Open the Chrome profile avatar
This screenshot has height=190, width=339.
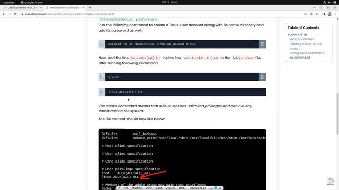click(329, 14)
